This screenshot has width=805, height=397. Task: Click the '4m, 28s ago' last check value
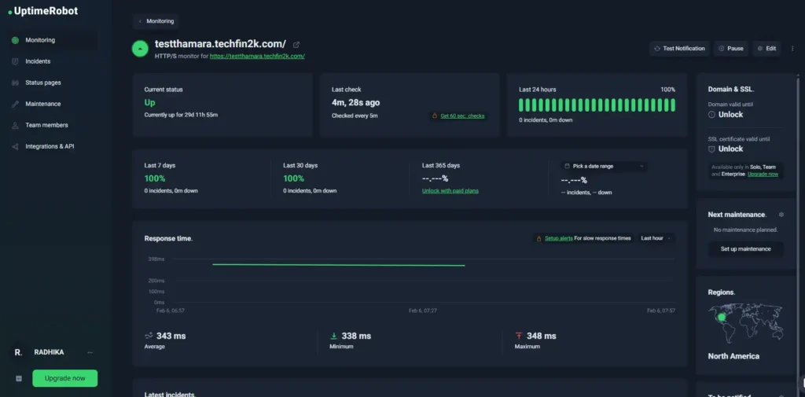click(356, 103)
